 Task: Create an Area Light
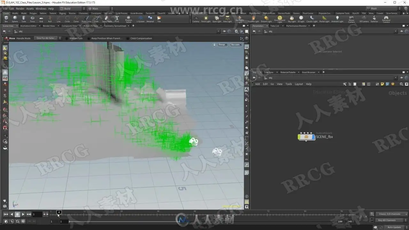227,19
